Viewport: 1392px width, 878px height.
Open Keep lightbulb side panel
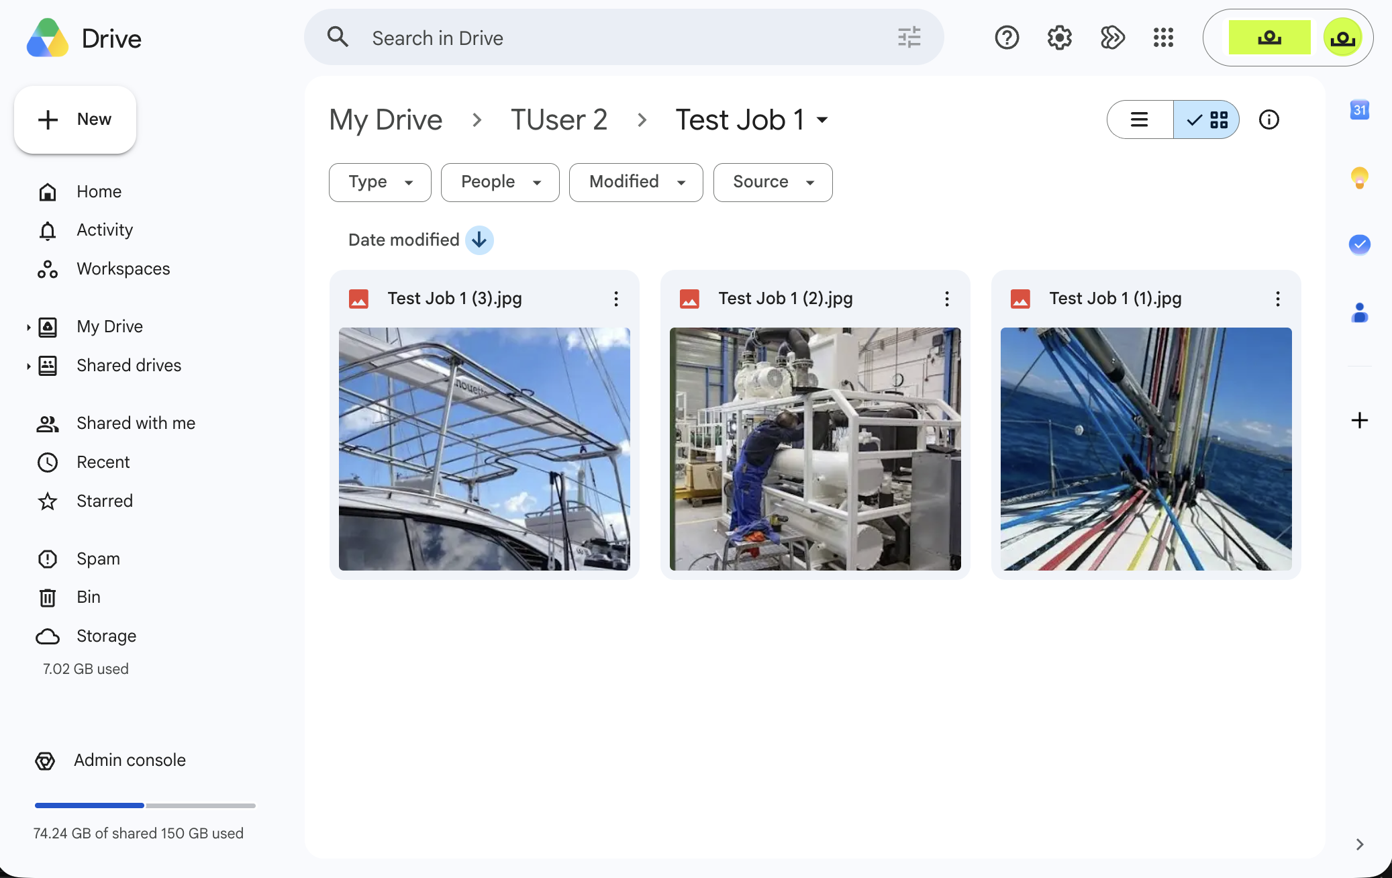1360,178
